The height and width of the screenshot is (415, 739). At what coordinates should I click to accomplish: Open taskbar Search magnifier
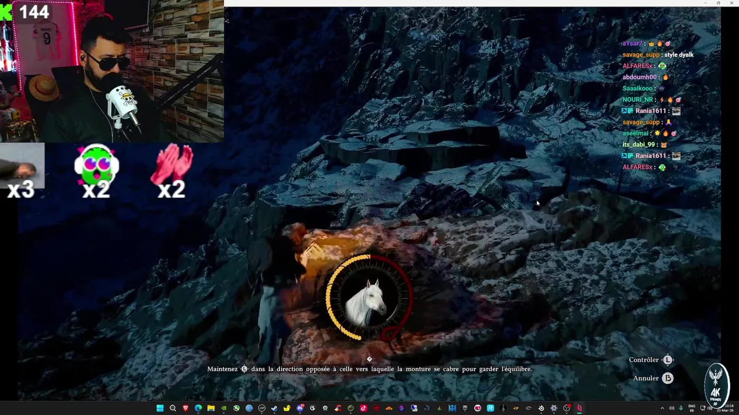(x=172, y=408)
